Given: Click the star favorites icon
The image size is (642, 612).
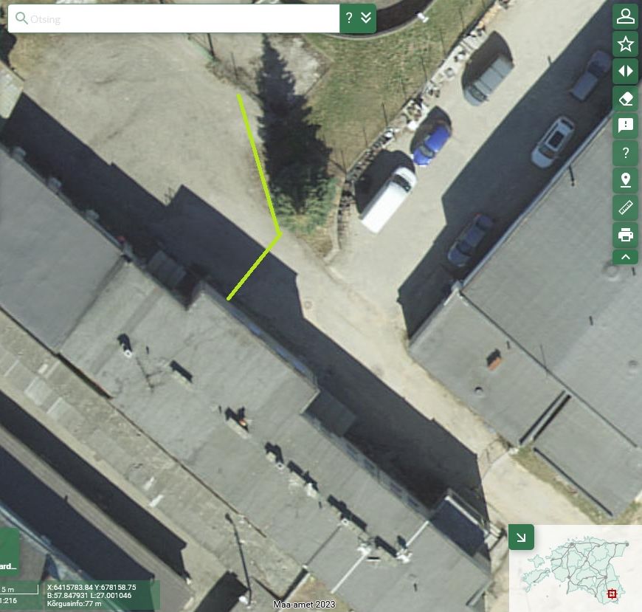Looking at the screenshot, I should coord(625,44).
